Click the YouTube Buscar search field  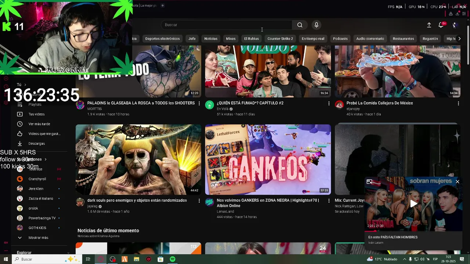click(227, 25)
